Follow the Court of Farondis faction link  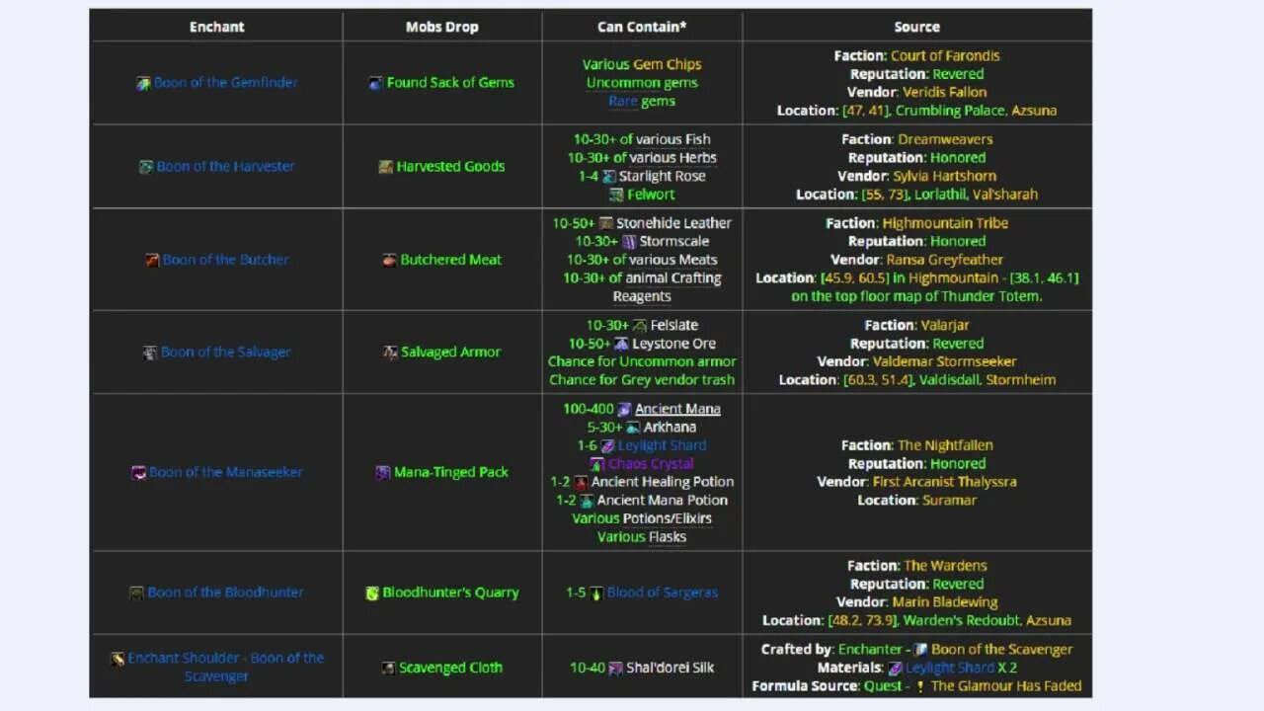pyautogui.click(x=945, y=56)
